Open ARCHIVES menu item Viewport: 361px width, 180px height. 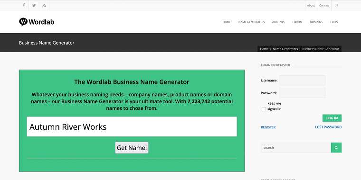pyautogui.click(x=278, y=22)
